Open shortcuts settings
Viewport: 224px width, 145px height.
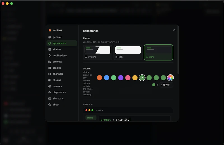coord(62,98)
